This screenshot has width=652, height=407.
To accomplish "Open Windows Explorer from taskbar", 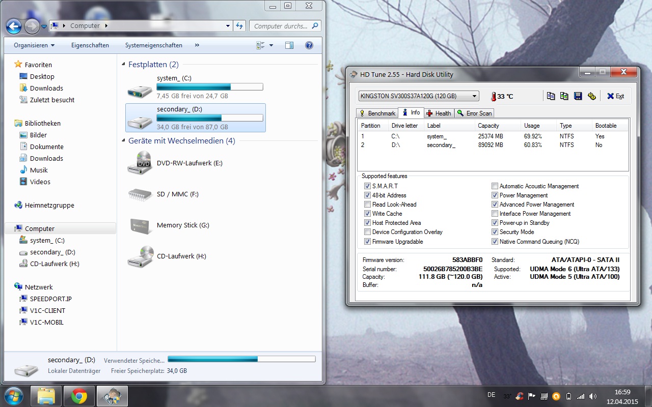I will click(x=46, y=396).
